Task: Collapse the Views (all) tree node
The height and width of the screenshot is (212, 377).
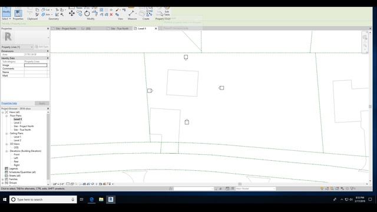Action: click(x=2, y=112)
